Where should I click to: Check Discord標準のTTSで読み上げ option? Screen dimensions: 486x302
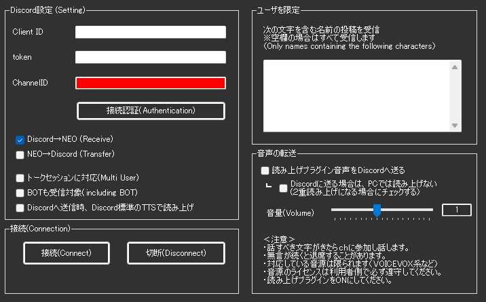pos(20,208)
